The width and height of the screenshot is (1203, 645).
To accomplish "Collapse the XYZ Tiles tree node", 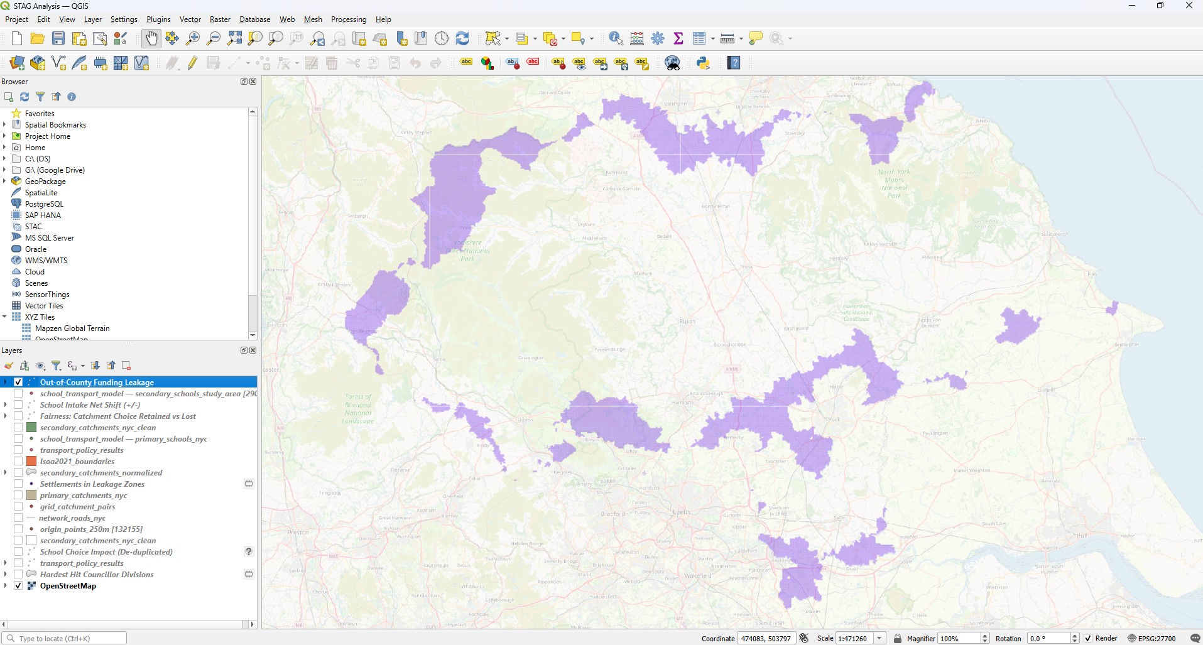I will 4,317.
